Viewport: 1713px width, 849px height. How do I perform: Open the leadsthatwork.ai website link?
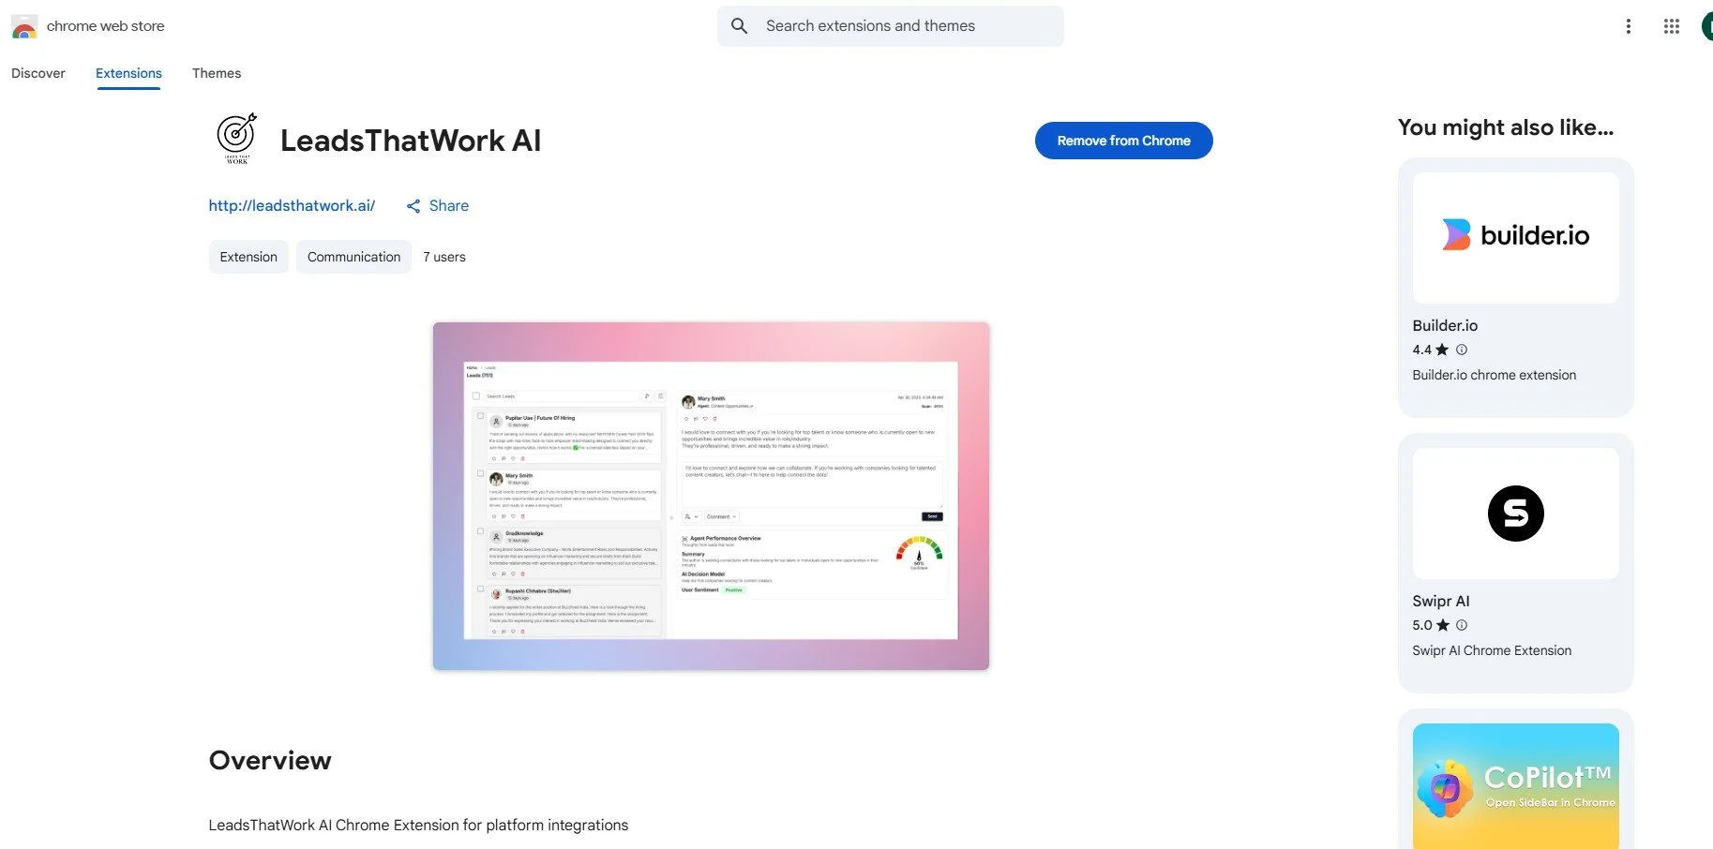(292, 205)
